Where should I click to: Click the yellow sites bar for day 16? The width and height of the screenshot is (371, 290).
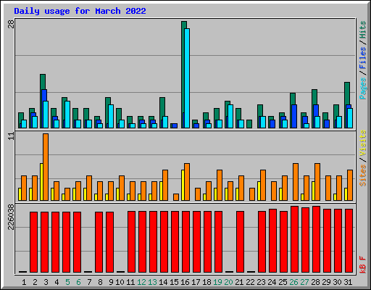183,185
